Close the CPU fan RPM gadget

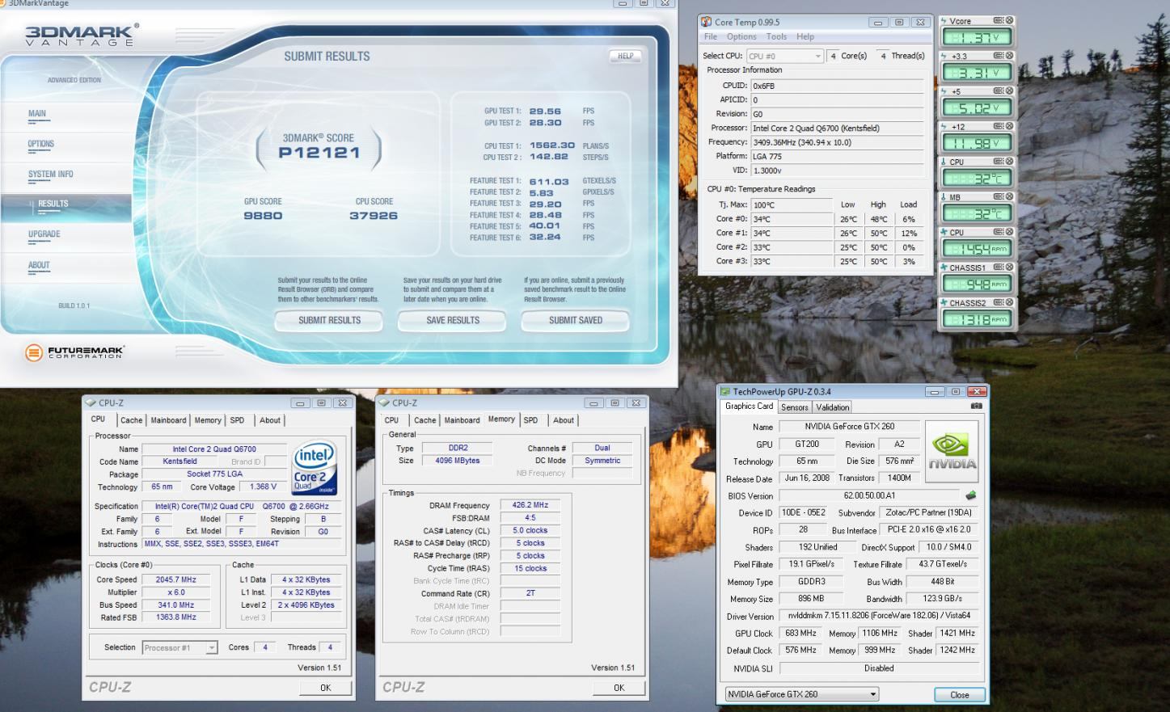1009,232
